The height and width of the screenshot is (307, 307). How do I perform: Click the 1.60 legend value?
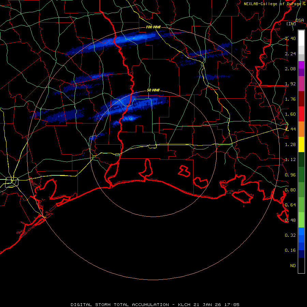tap(290, 114)
